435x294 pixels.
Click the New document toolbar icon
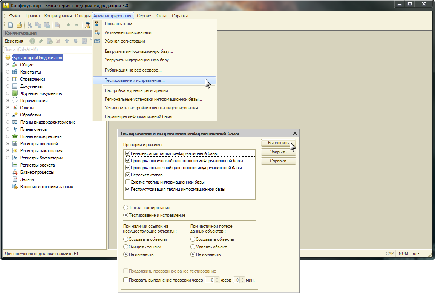[11, 25]
